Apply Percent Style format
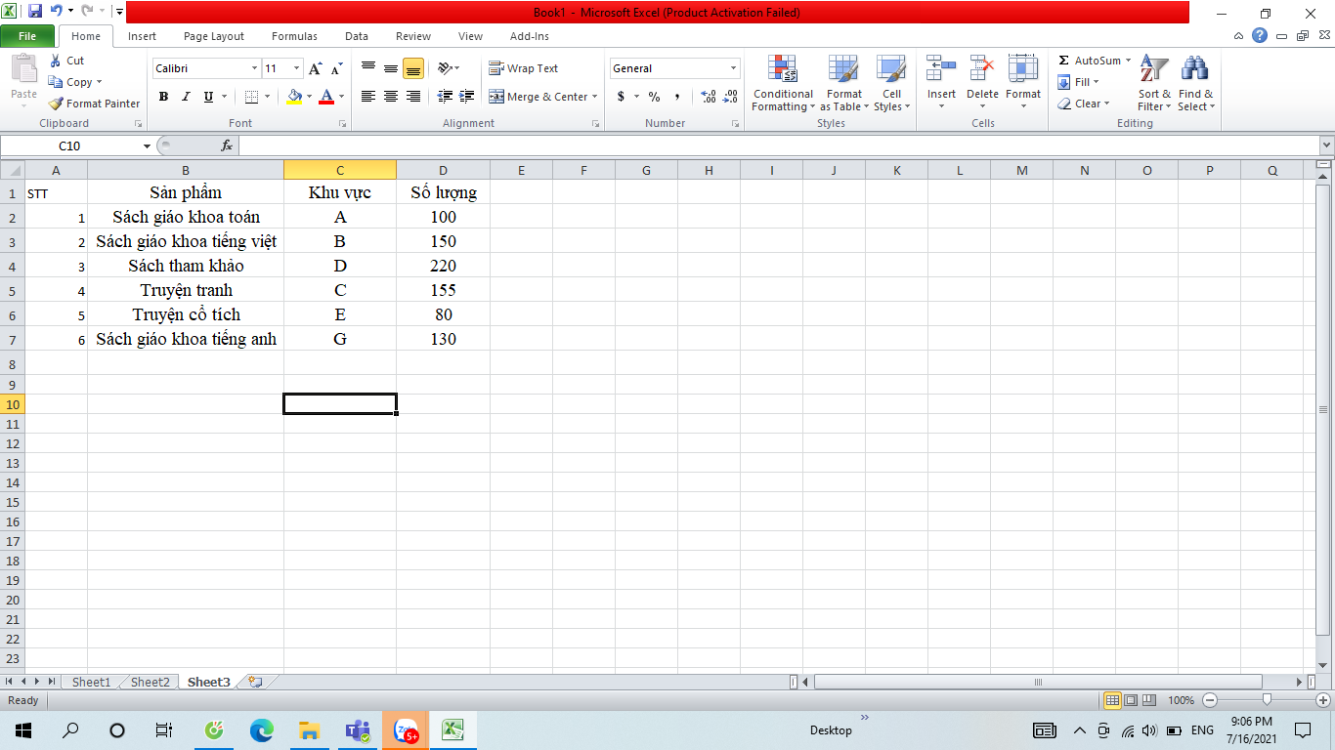Screen dimensions: 1335x750 click(654, 97)
